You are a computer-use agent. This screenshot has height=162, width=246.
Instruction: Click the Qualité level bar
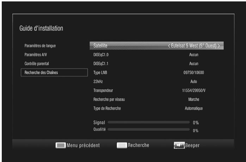[148, 130]
